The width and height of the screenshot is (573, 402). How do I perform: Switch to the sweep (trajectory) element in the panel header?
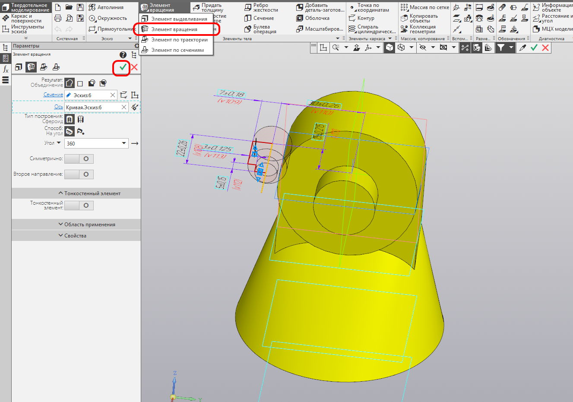44,67
